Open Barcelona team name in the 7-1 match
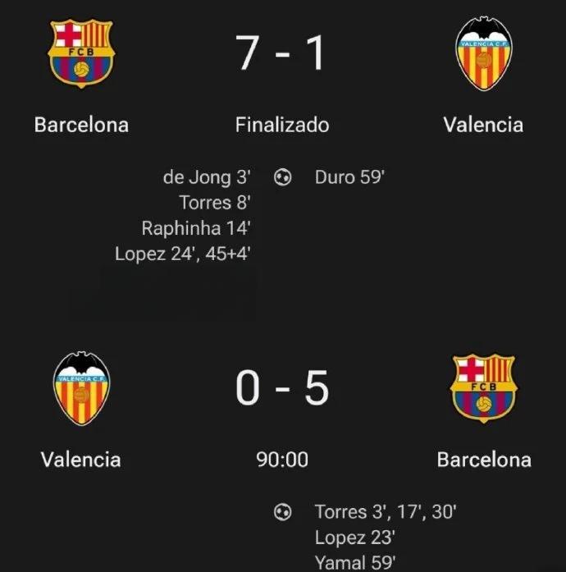 (81, 125)
